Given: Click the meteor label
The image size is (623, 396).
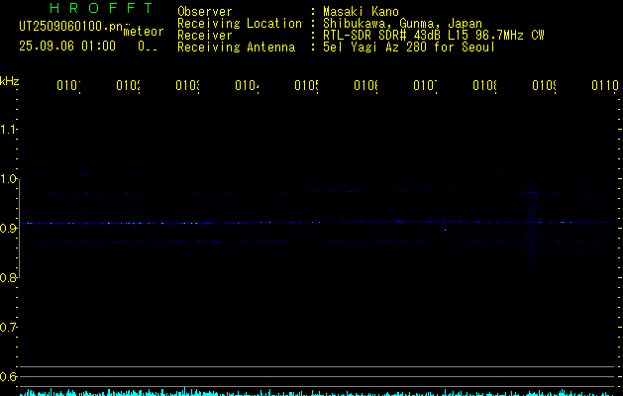Looking at the screenshot, I should point(144,32).
